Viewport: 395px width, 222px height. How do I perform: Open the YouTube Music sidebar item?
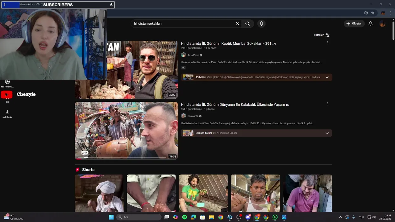7,83
